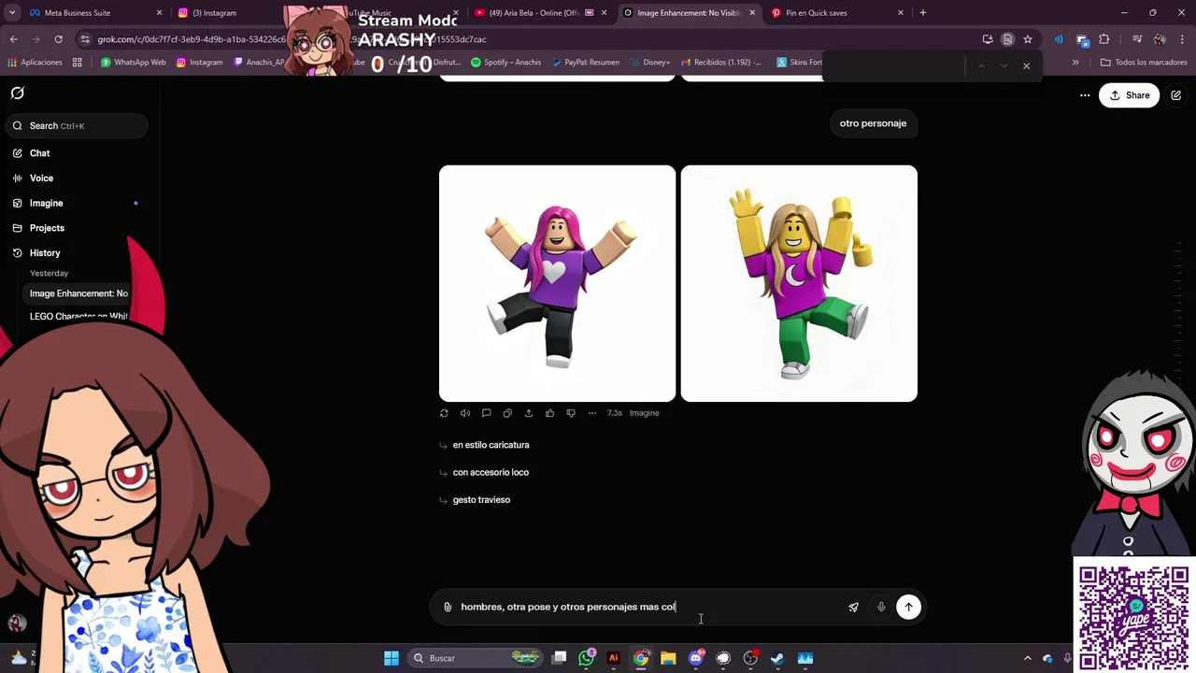Click the share/upload icon under images
Image resolution: width=1196 pixels, height=673 pixels.
pos(529,413)
